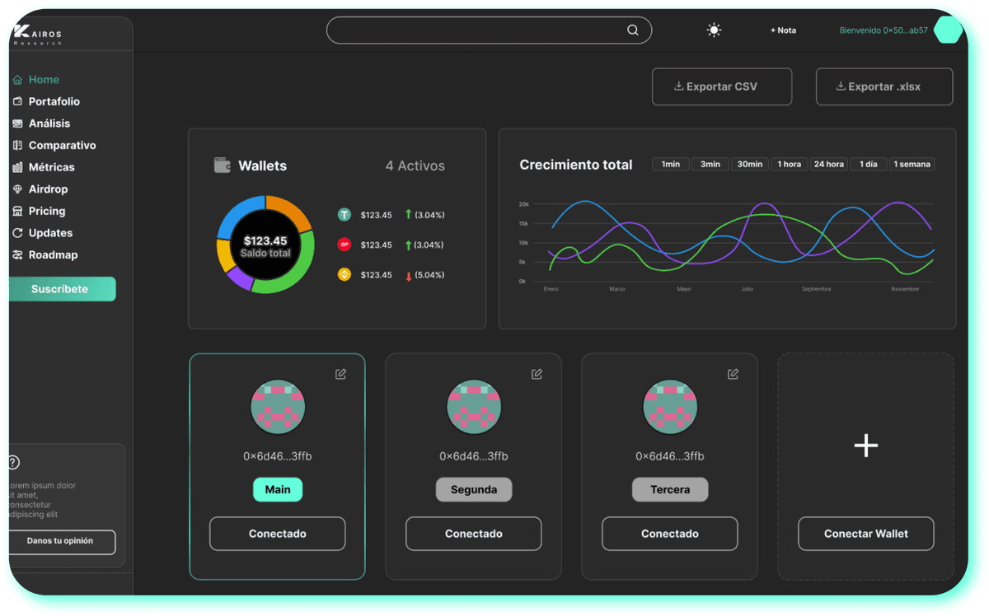
Task: Click the Kairos Research logo
Action: pos(37,35)
